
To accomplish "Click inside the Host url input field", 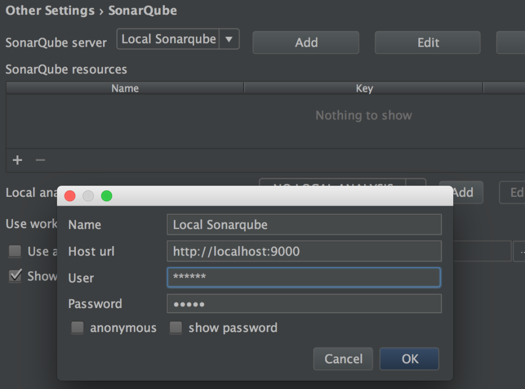I will 304,251.
